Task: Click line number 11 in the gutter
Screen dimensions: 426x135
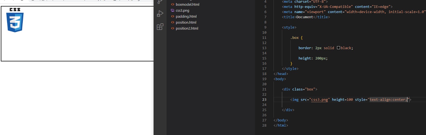Action: coord(264,38)
